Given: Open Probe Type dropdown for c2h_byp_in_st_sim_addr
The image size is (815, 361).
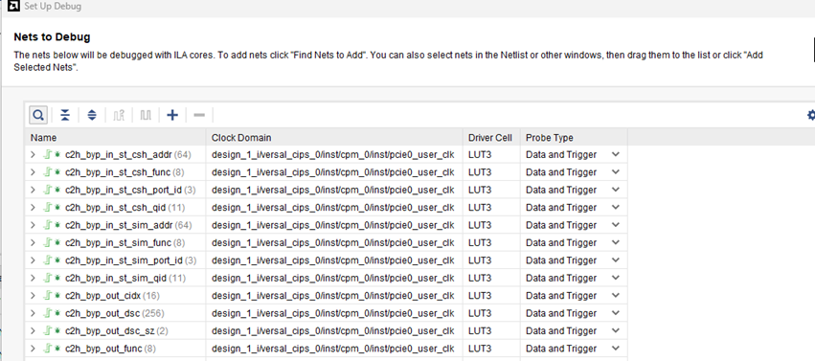Looking at the screenshot, I should [616, 225].
